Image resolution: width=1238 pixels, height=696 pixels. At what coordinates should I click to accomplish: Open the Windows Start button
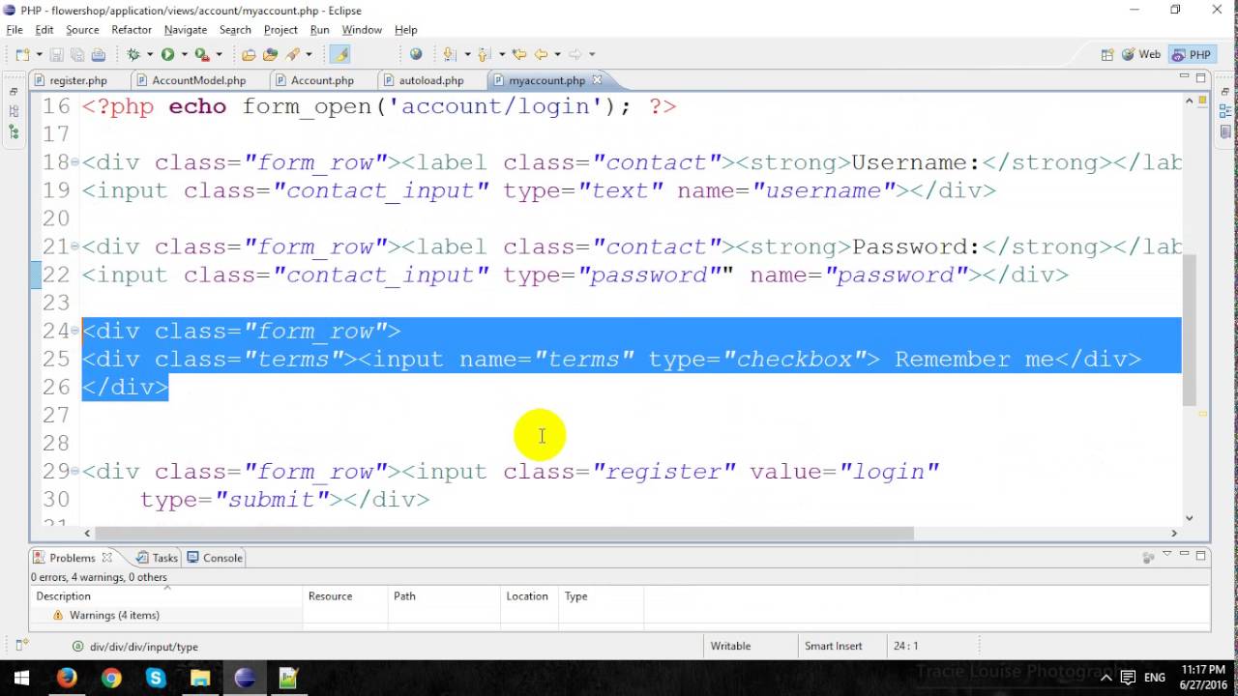click(x=21, y=678)
